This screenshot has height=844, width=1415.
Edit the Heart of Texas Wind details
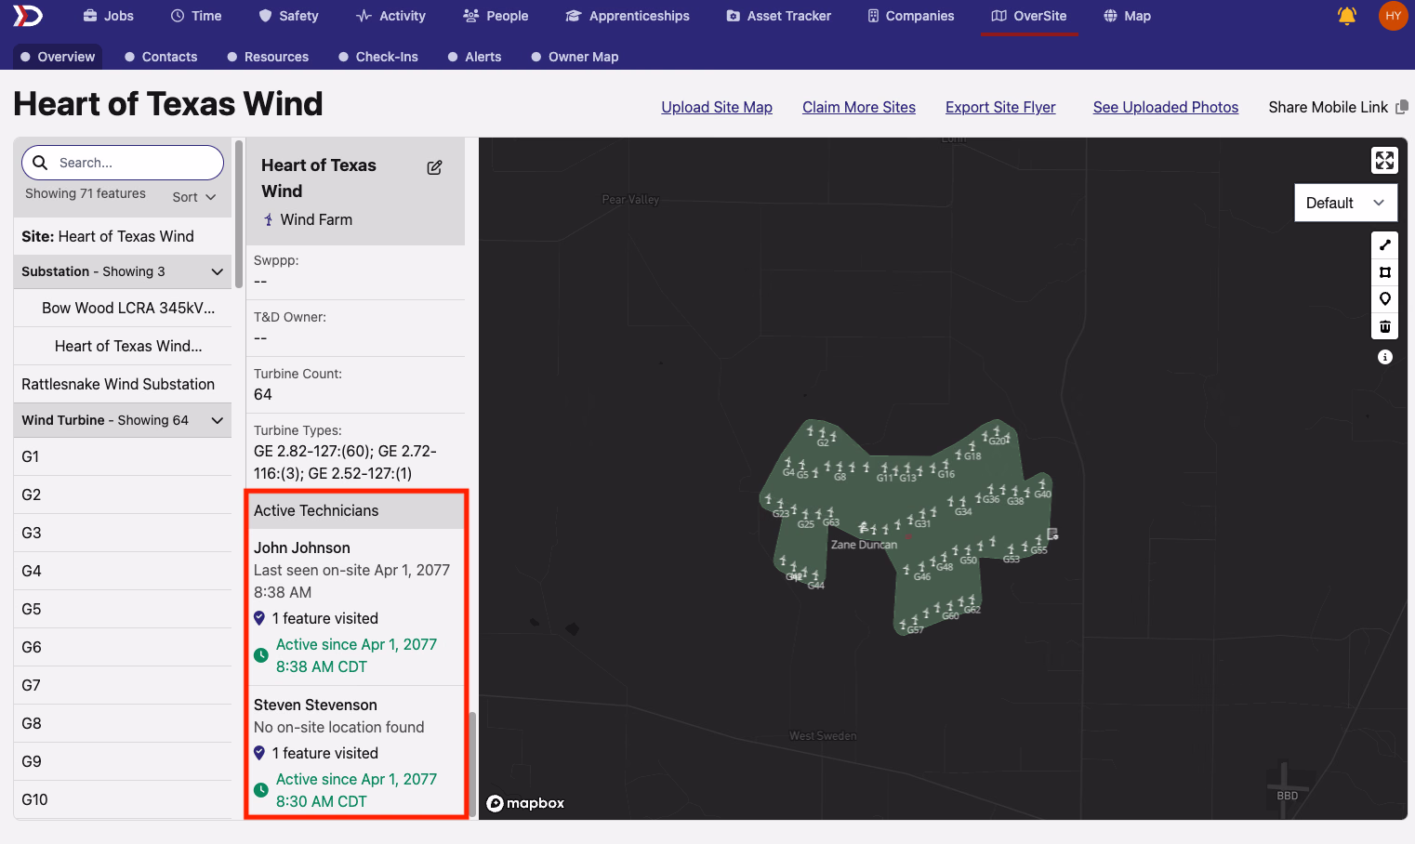click(x=434, y=167)
